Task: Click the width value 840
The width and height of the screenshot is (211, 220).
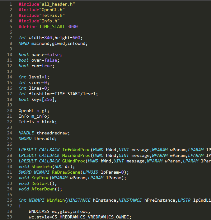Action: pyautogui.click(x=48, y=38)
